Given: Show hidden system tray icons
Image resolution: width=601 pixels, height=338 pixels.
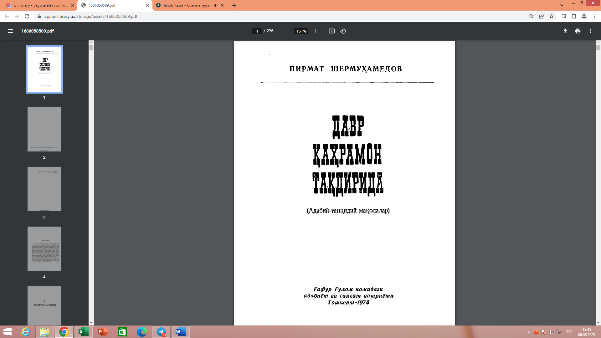Looking at the screenshot, I should pos(528,332).
